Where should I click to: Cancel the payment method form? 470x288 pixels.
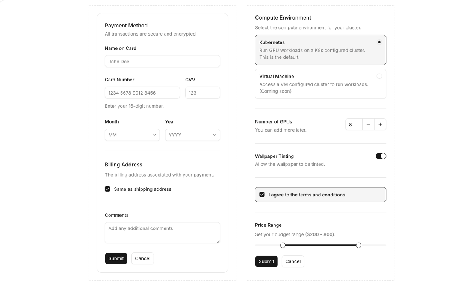[x=142, y=258]
